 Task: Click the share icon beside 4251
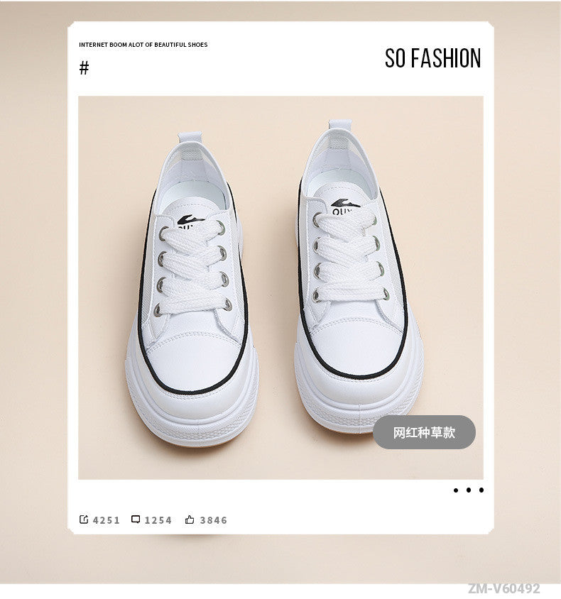[84, 520]
